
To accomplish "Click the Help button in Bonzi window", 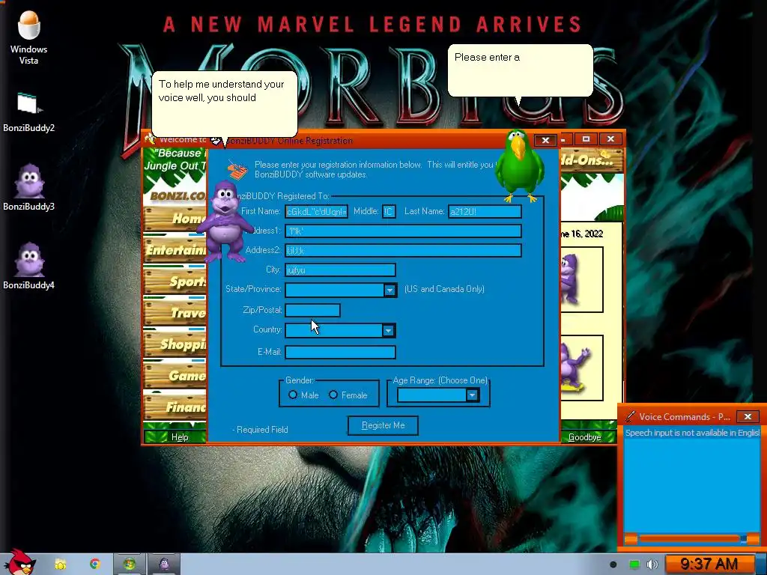I will coord(175,436).
